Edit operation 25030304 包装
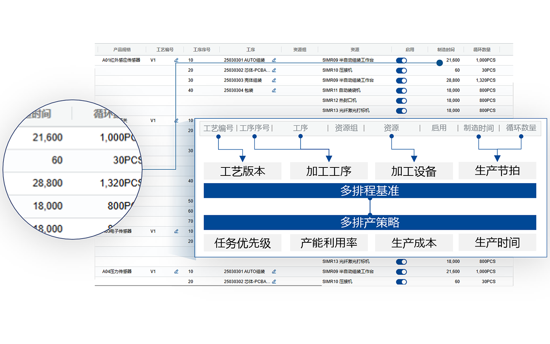This screenshot has height=344, width=550. (274, 90)
